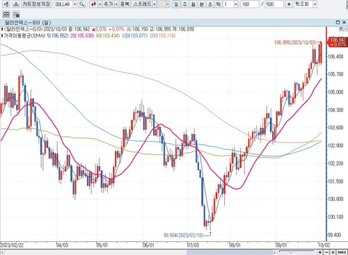This screenshot has width=348, height=255.
Task: Click small close icon inside chart area
Action: (x=345, y=29)
